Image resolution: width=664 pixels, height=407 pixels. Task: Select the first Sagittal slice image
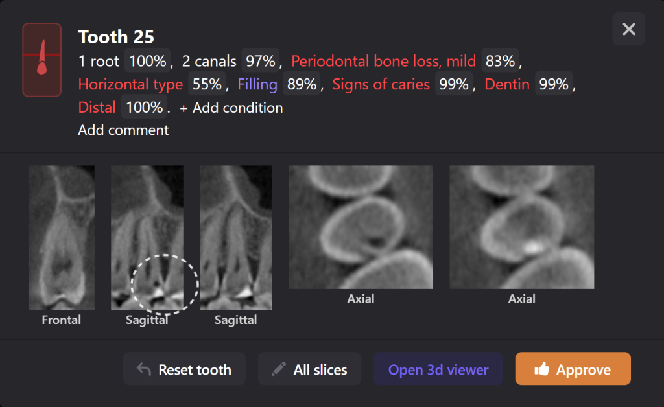tap(147, 237)
